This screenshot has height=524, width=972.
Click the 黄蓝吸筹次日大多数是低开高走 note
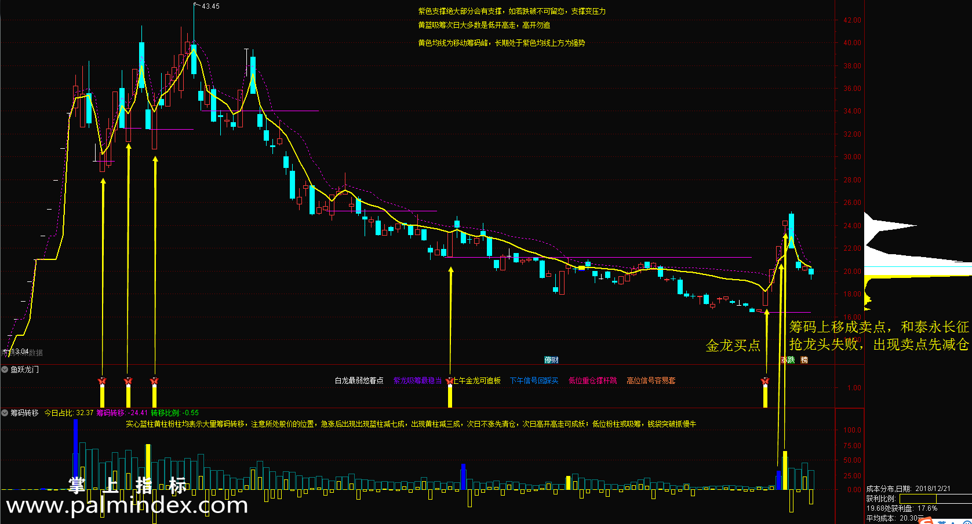coord(485,25)
